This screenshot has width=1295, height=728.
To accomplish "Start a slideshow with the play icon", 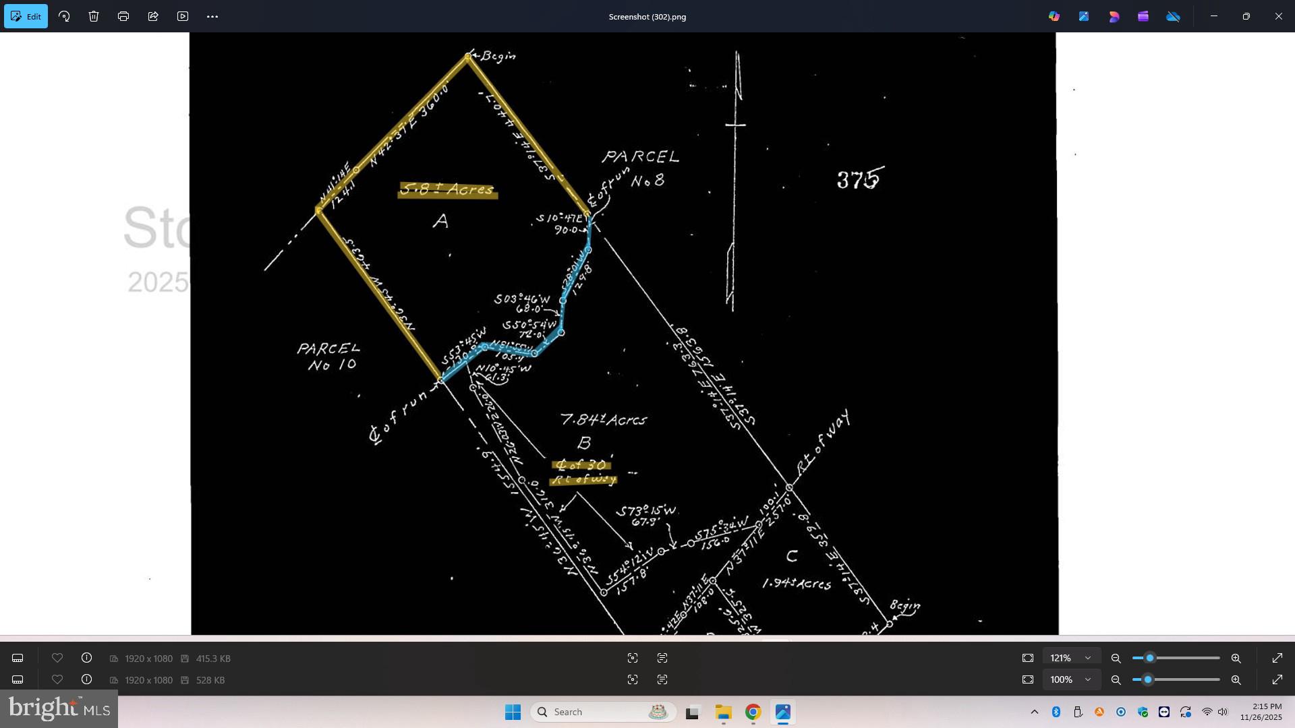I will [183, 16].
